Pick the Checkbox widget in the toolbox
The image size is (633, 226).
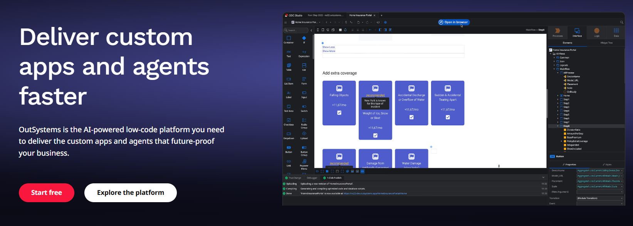(289, 122)
